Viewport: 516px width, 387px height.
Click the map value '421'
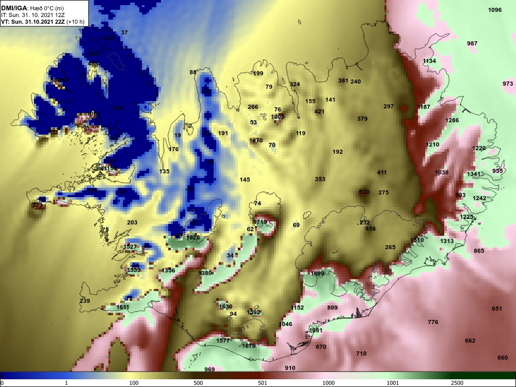[319, 111]
